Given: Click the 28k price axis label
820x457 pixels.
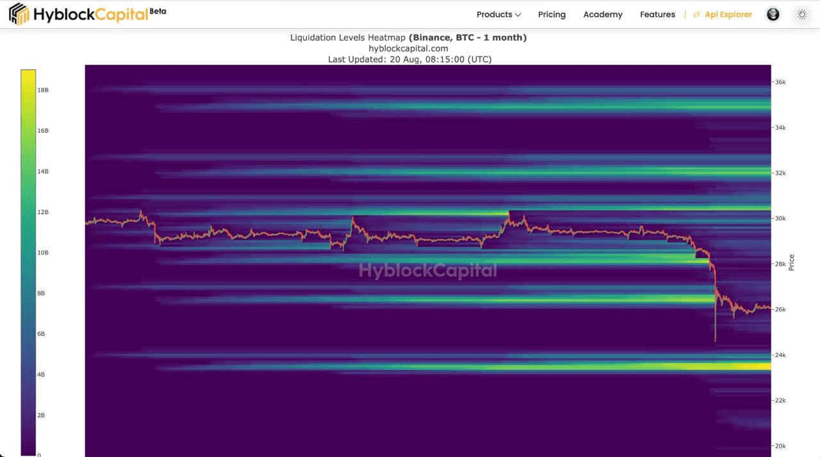Looking at the screenshot, I should click(x=780, y=263).
